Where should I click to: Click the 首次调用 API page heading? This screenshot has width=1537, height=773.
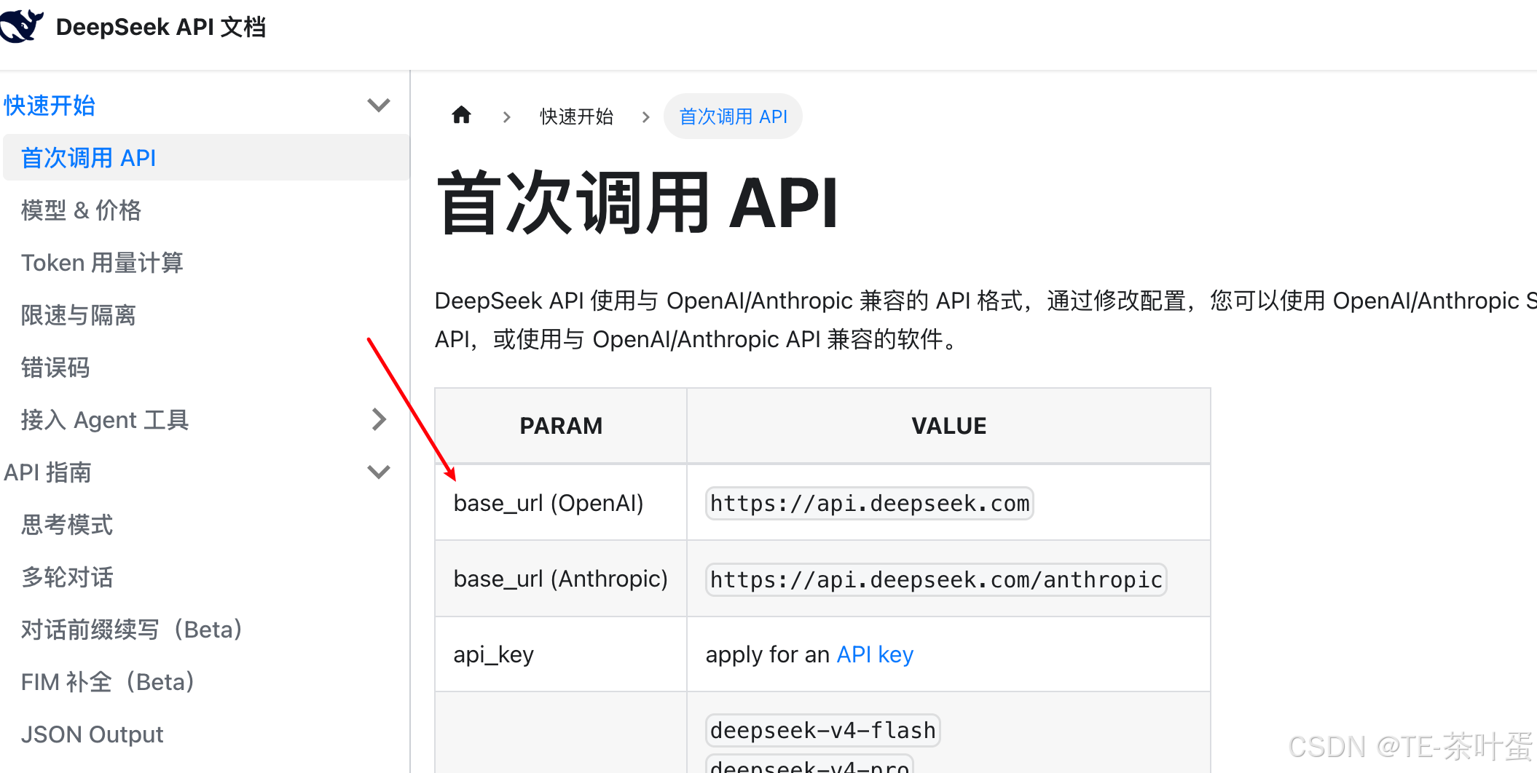pyautogui.click(x=637, y=203)
